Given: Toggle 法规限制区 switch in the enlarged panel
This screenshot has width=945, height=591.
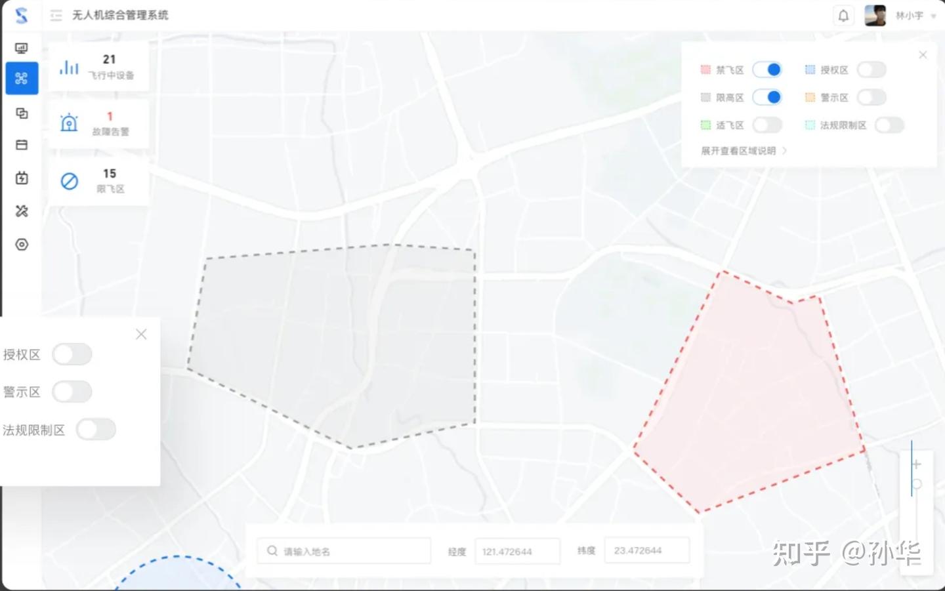Looking at the screenshot, I should click(x=96, y=430).
